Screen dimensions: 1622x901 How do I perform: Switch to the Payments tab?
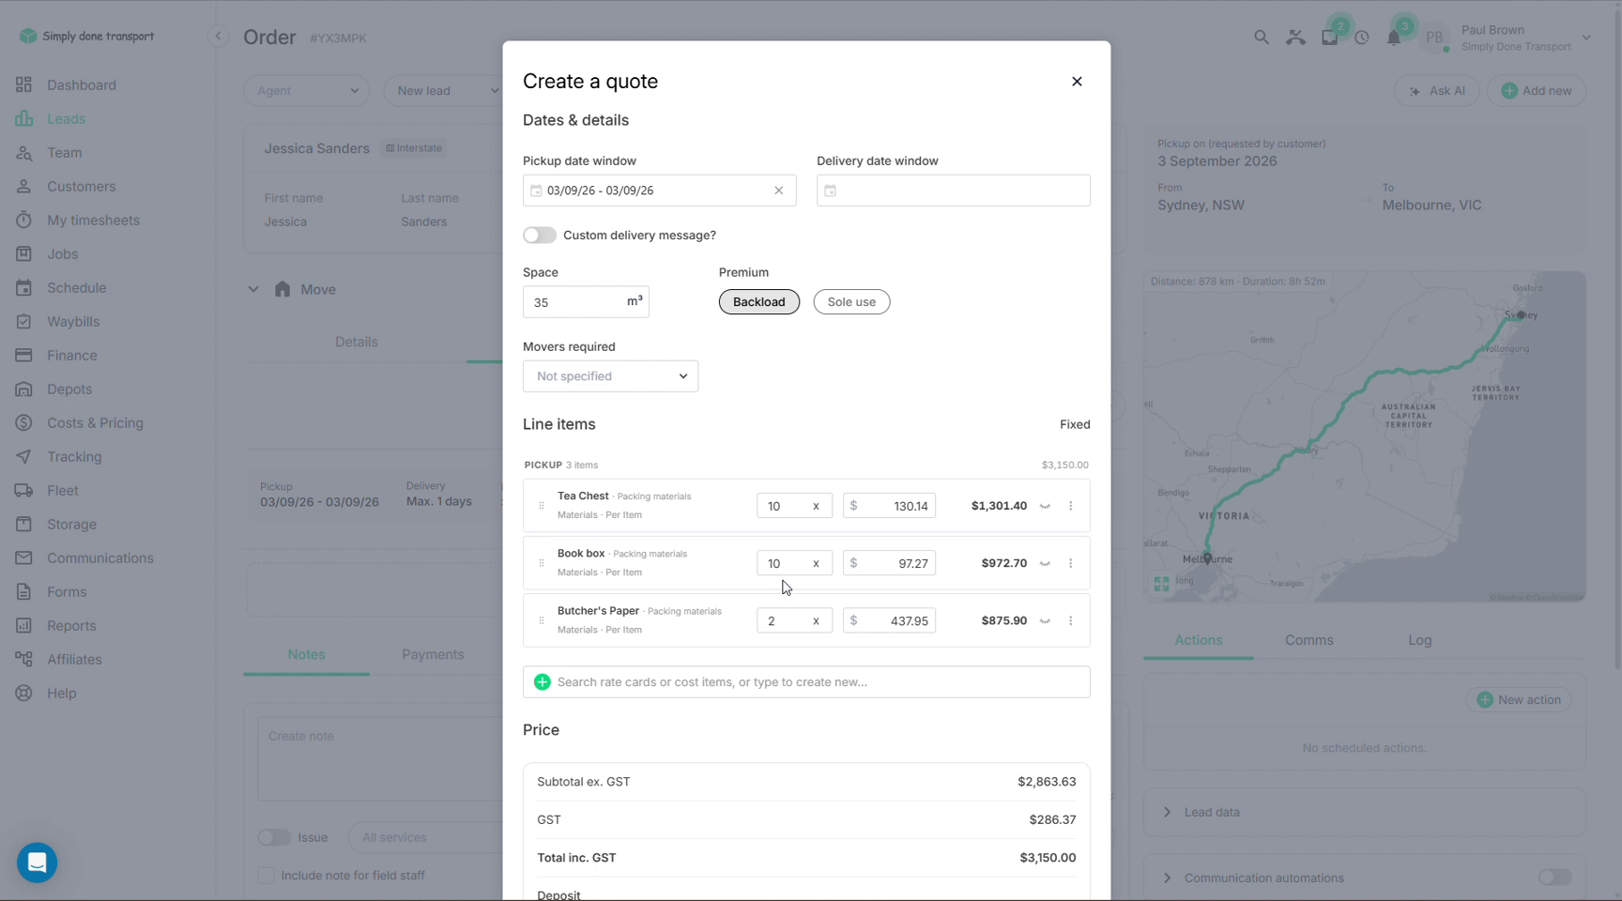point(433,655)
